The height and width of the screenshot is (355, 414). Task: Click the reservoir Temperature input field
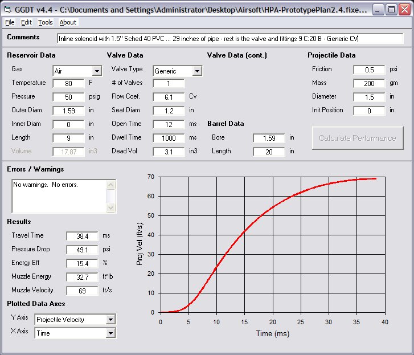68,83
